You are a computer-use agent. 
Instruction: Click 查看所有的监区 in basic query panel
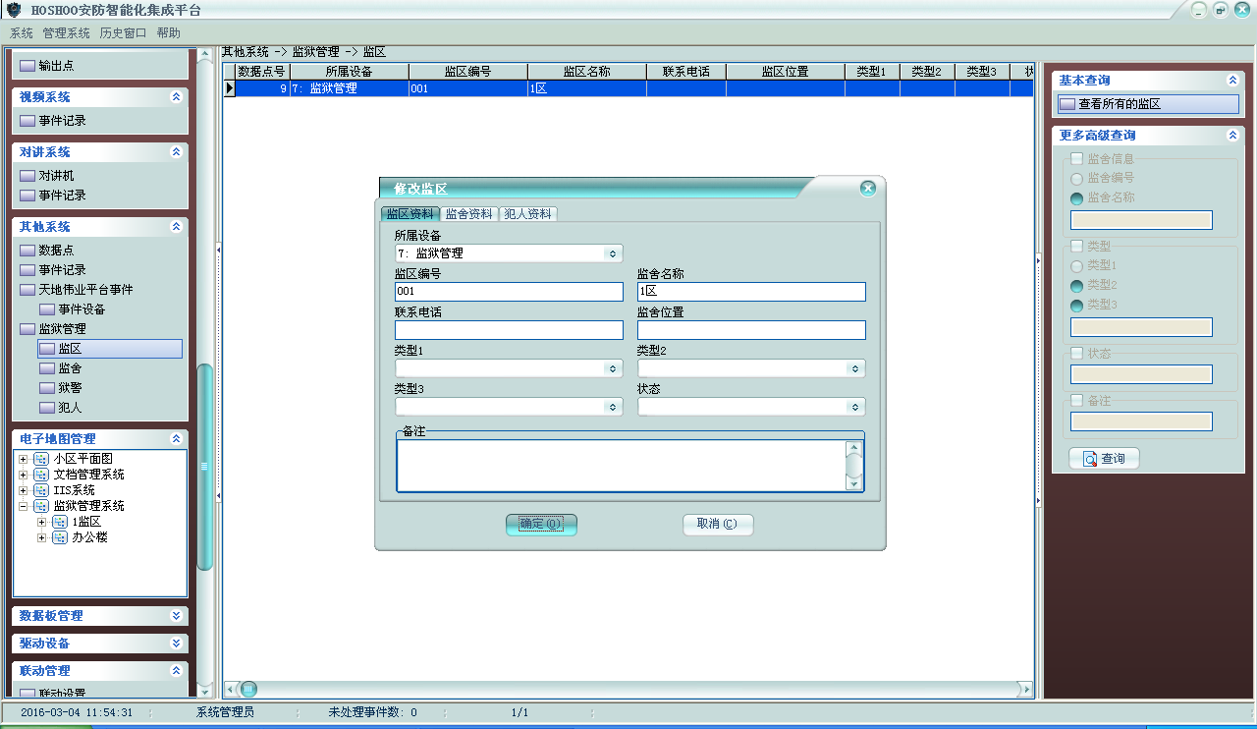pos(1120,104)
